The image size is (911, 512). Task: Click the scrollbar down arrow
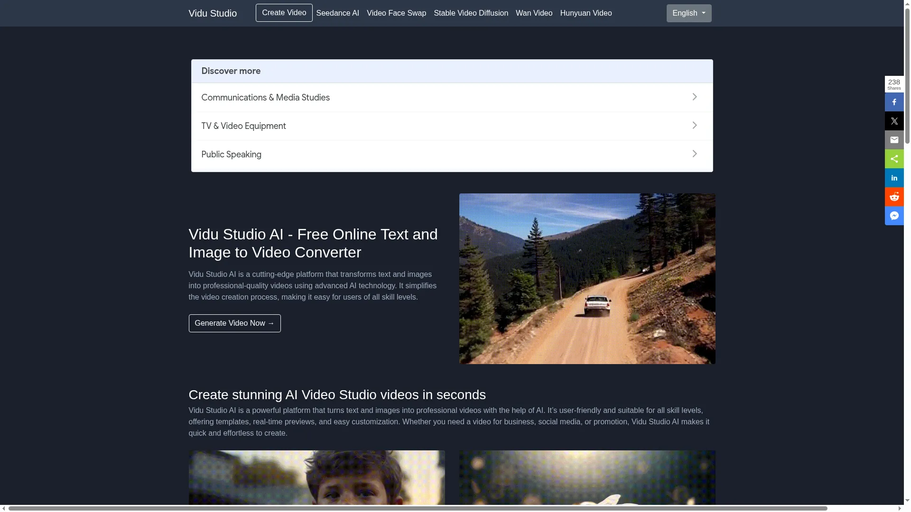(907, 502)
